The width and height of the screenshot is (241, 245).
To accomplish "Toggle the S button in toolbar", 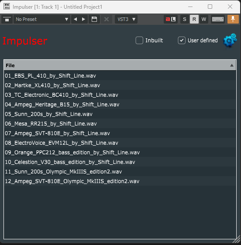I will (185, 19).
